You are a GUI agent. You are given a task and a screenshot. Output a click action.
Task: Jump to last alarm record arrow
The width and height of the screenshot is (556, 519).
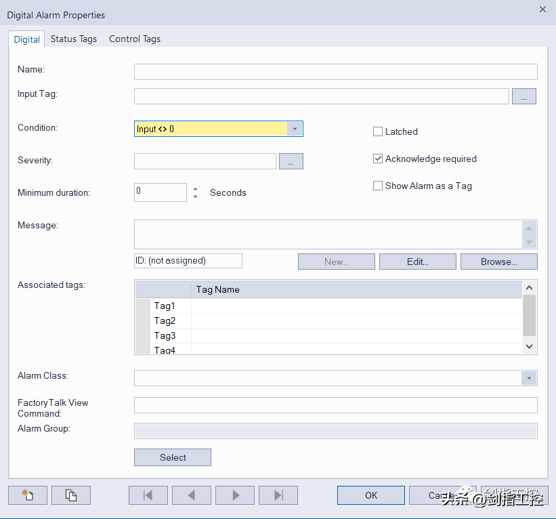pos(278,495)
